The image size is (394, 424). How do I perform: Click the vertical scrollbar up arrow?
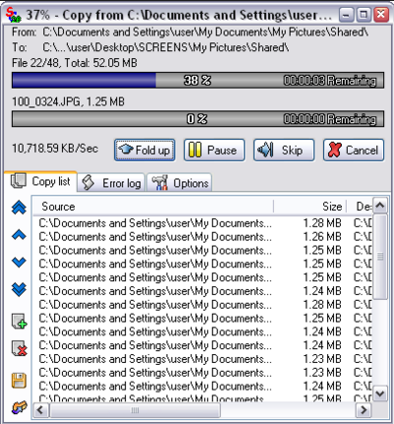[x=380, y=206]
